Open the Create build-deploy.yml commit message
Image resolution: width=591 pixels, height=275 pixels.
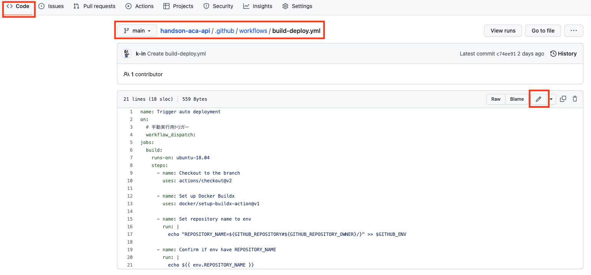point(176,54)
